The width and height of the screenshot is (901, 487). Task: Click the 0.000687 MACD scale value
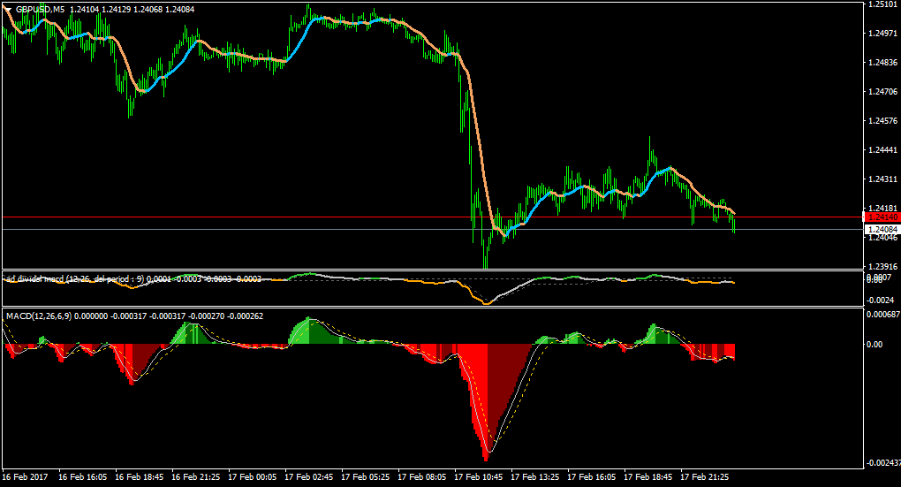click(883, 315)
